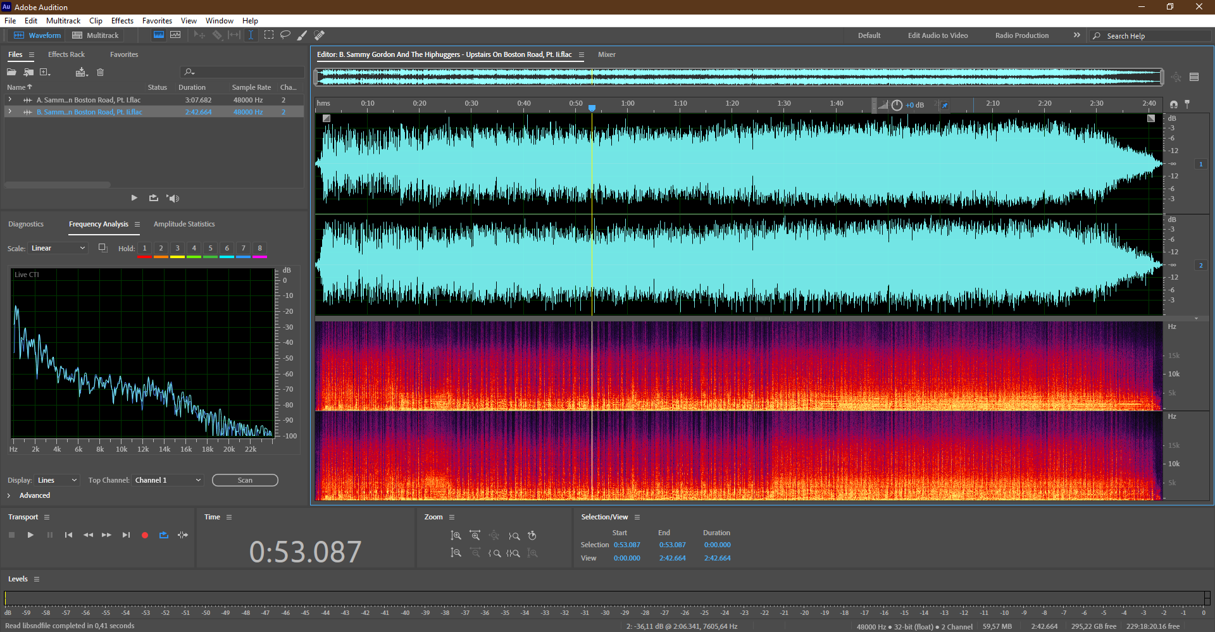1215x632 pixels.
Task: Click Hold button 1 with red swatch
Action: pos(145,249)
